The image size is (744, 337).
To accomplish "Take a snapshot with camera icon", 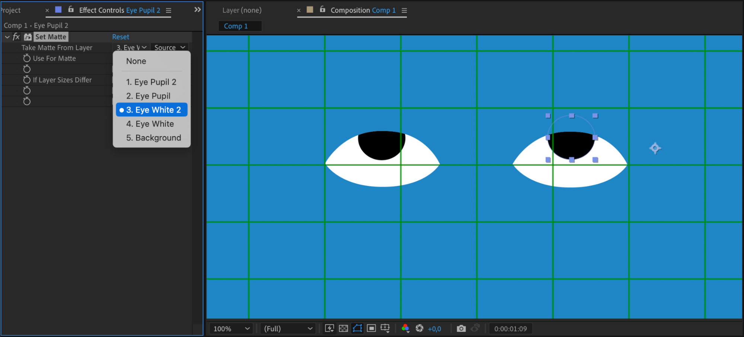I will coord(461,328).
